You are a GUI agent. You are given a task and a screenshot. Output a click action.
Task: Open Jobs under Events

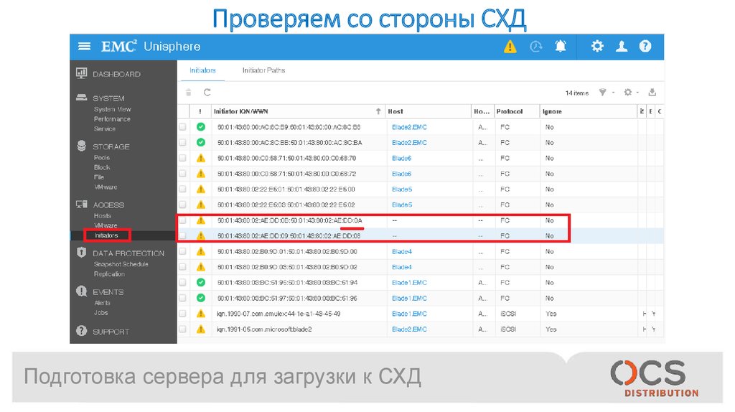(x=100, y=313)
